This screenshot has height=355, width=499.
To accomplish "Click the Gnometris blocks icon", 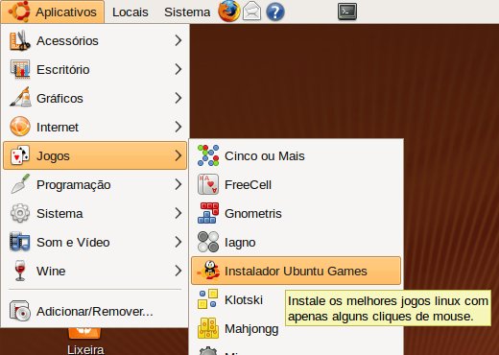I will [x=208, y=213].
